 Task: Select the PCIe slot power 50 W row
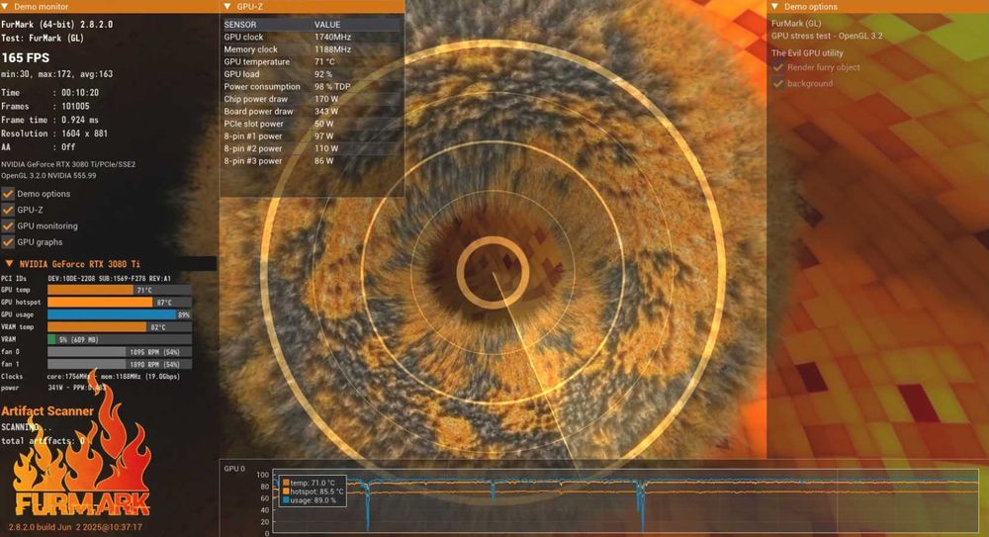click(x=312, y=124)
